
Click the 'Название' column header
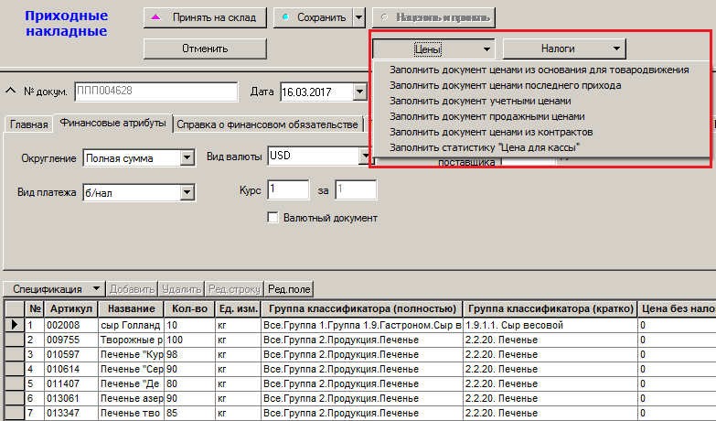point(132,309)
